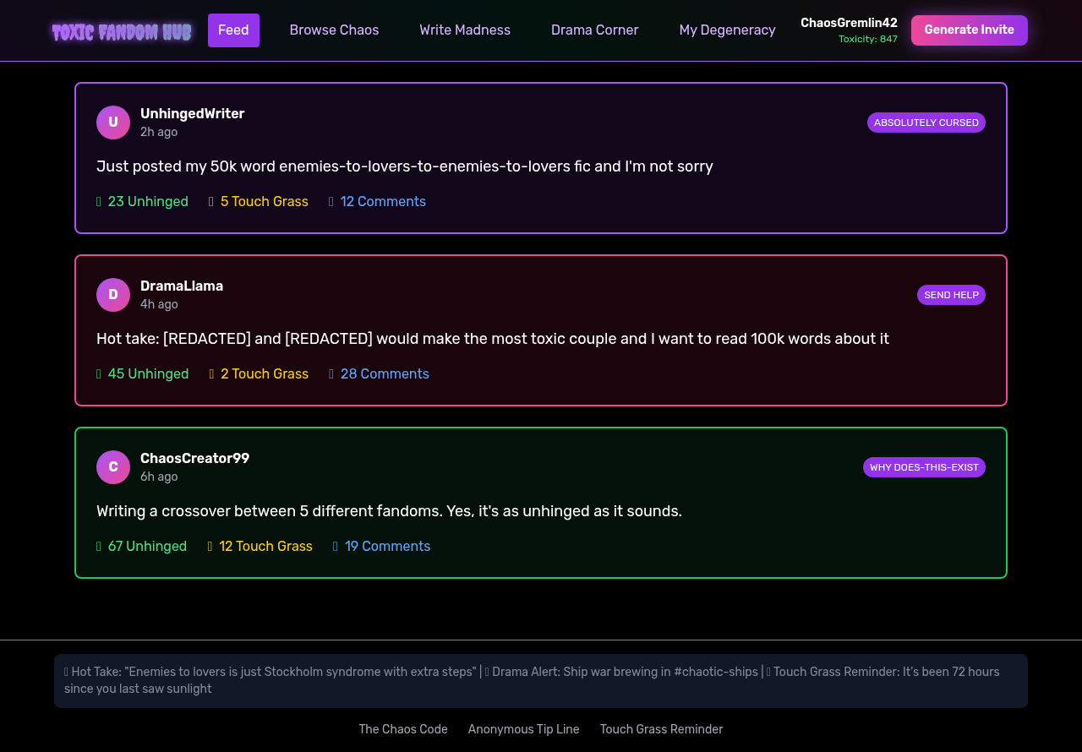Switch to the Feed tab
The height and width of the screenshot is (752, 1082).
pyautogui.click(x=233, y=30)
